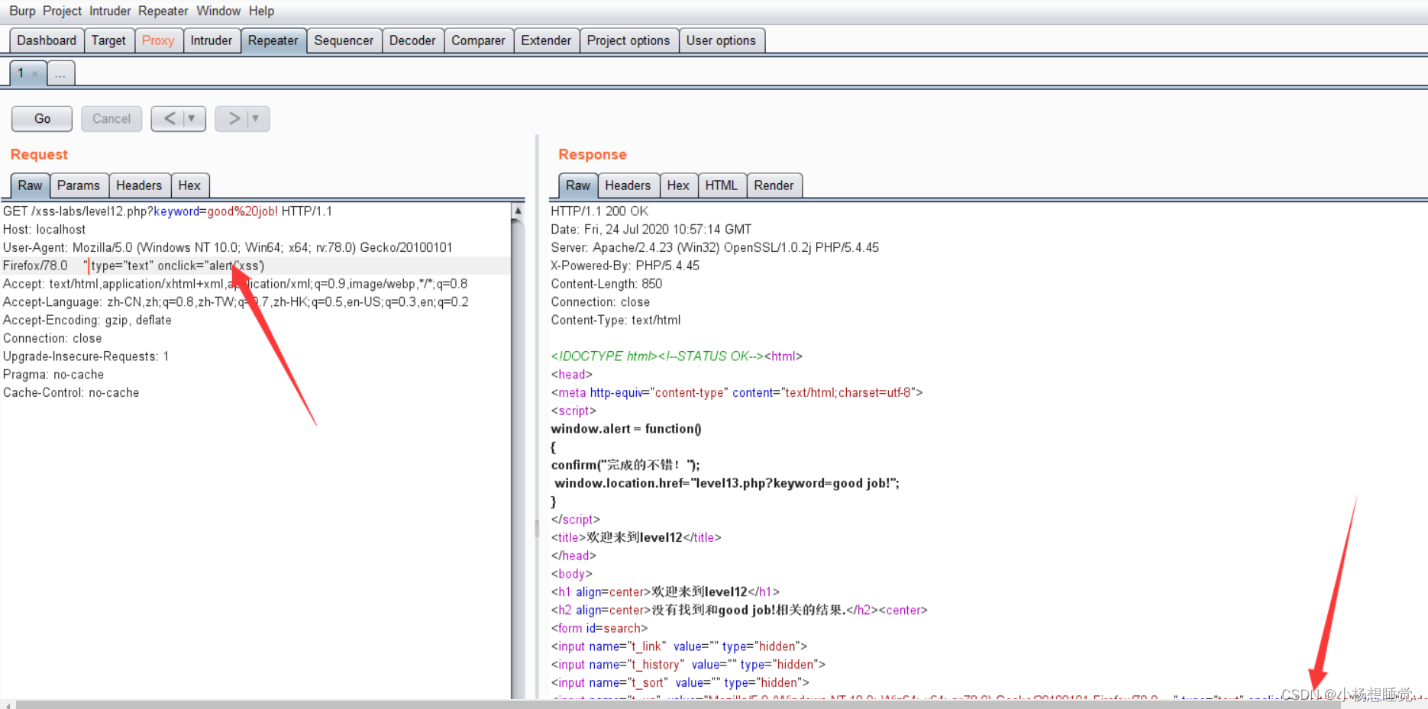Open the back history dropdown arrow
Viewport: 1428px width, 709px height.
(192, 118)
